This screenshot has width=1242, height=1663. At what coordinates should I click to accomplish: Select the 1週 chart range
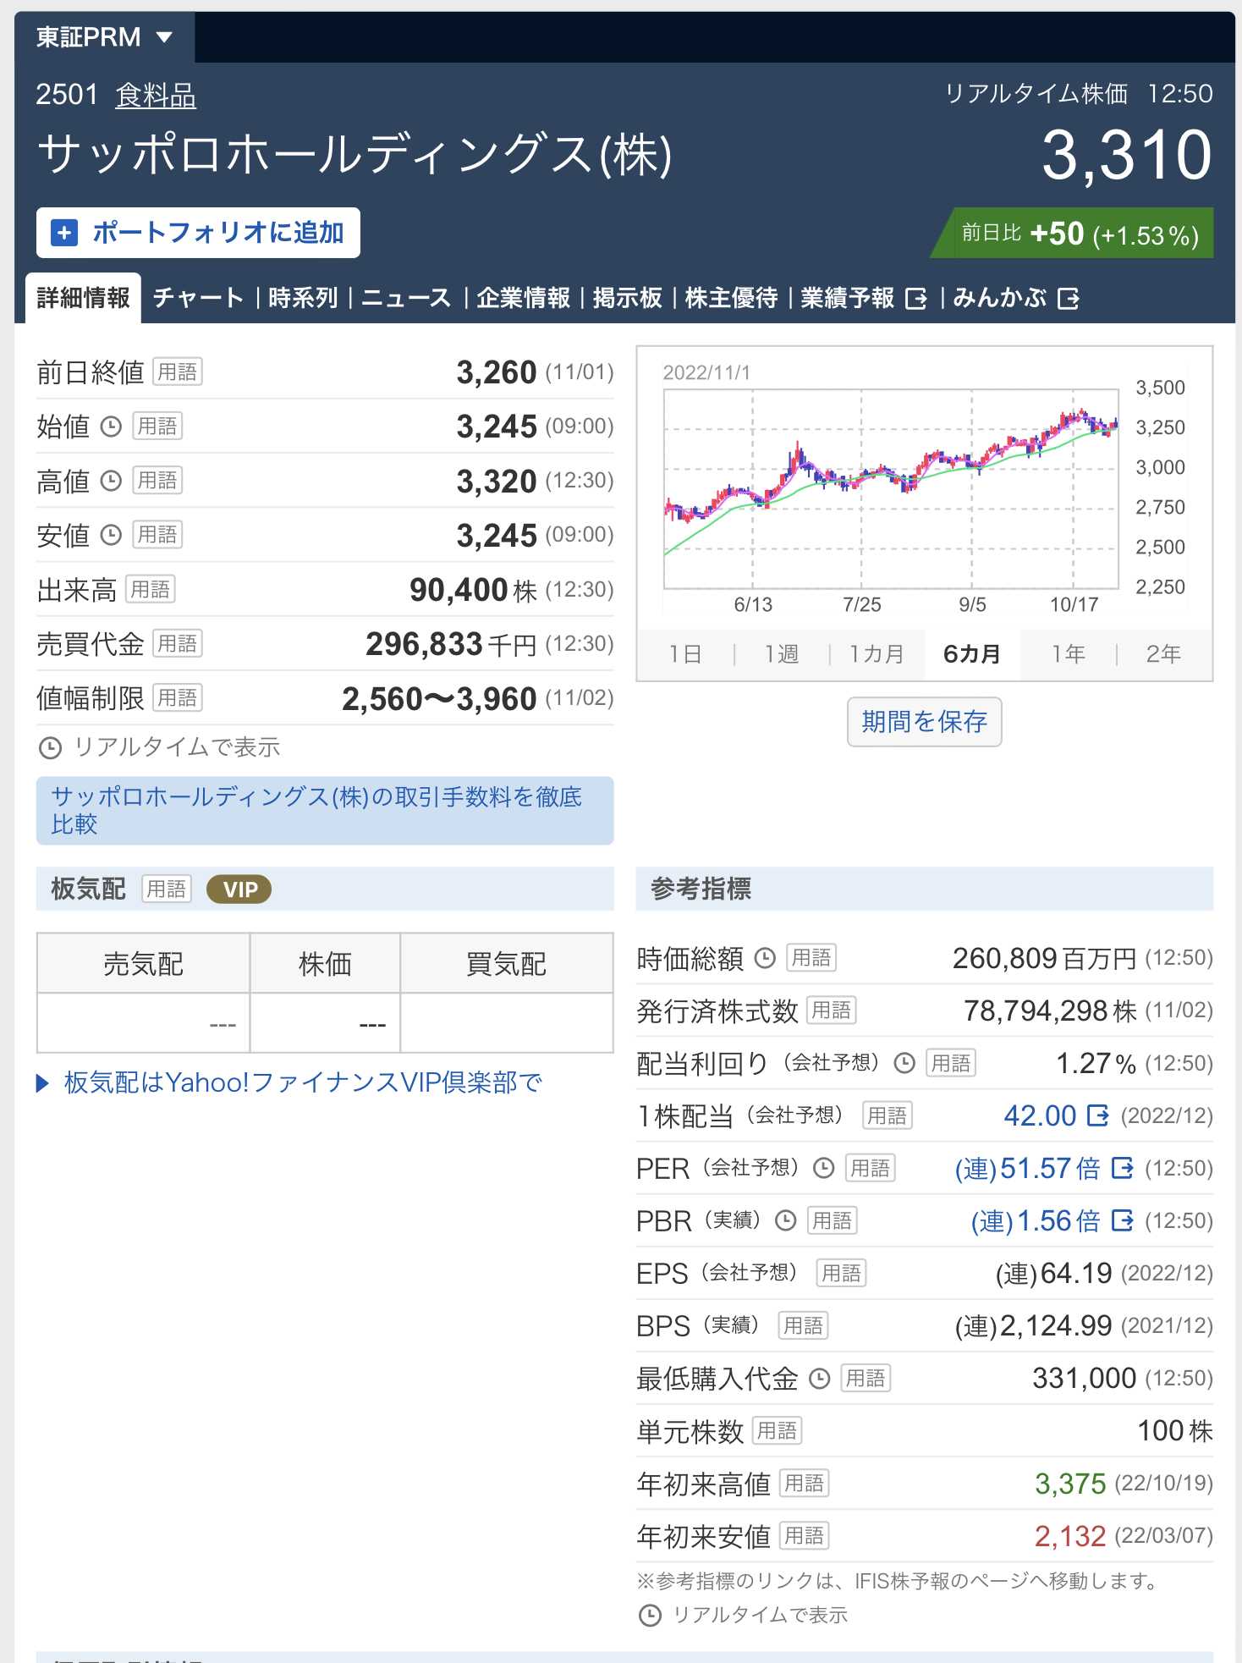click(781, 654)
